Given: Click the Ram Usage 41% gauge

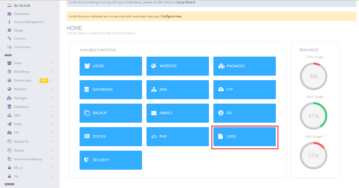Looking at the screenshot, I should [x=314, y=116].
